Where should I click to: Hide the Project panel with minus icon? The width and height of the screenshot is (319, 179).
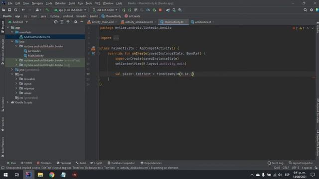click(82, 22)
